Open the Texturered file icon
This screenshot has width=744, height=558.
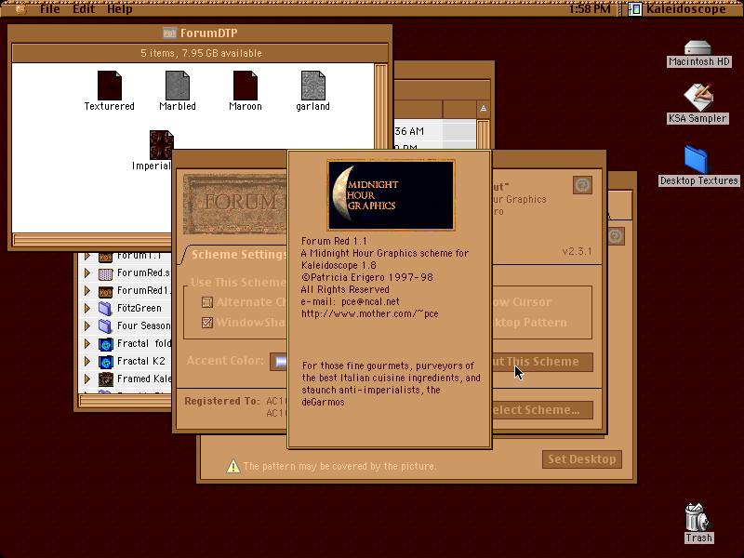pyautogui.click(x=110, y=86)
